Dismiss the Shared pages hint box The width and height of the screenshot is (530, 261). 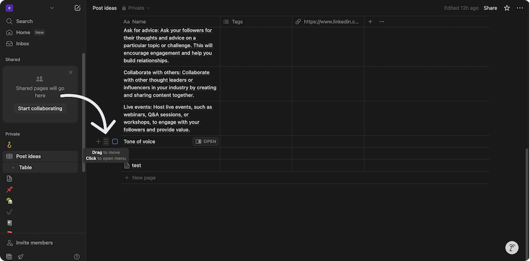click(x=70, y=72)
